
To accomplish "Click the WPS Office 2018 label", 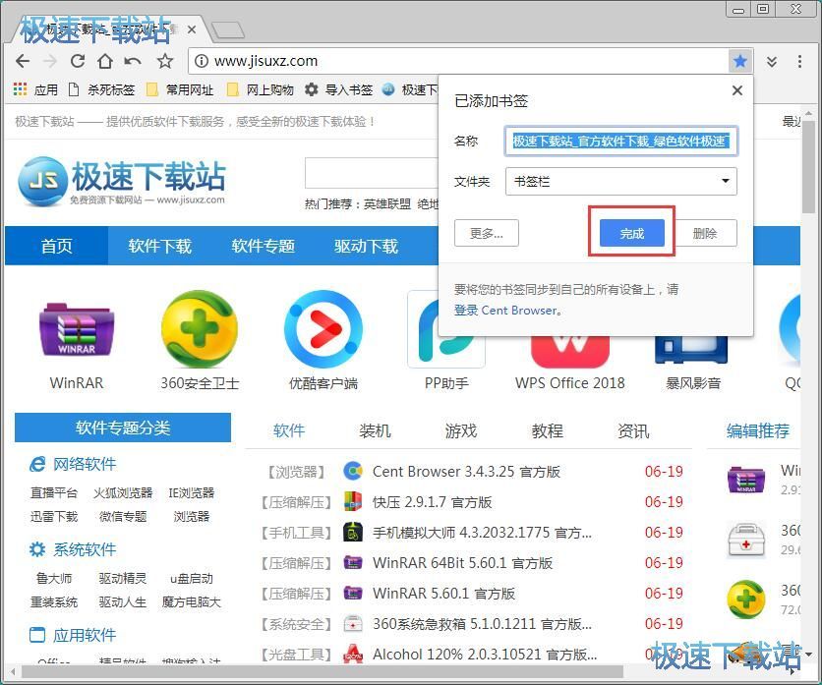I will 570,383.
